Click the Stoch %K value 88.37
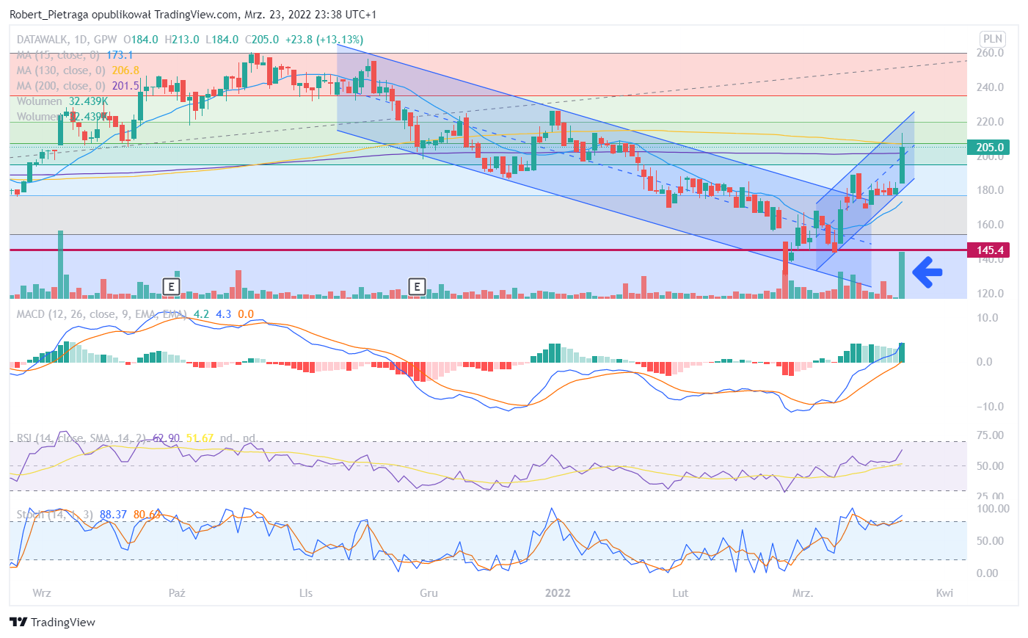This screenshot has height=638, width=1028. coord(113,515)
